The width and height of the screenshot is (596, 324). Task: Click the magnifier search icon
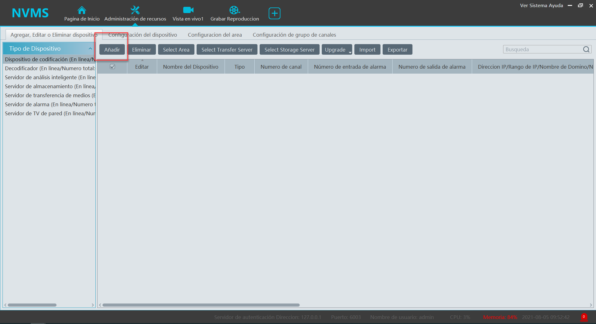[x=586, y=49]
